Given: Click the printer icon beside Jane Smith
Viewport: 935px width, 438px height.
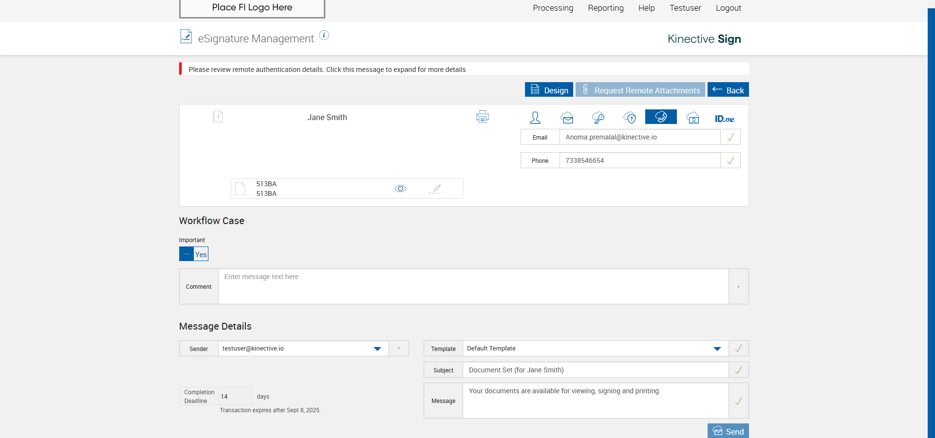Looking at the screenshot, I should [x=482, y=117].
